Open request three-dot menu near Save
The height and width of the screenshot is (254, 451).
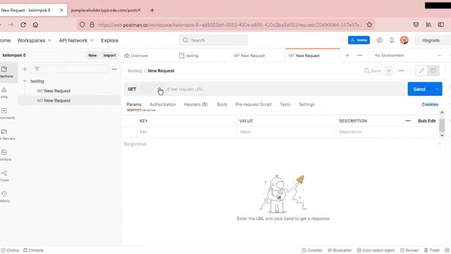point(401,71)
